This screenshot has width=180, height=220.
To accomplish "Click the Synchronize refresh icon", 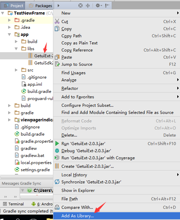I will [x=57, y=182].
